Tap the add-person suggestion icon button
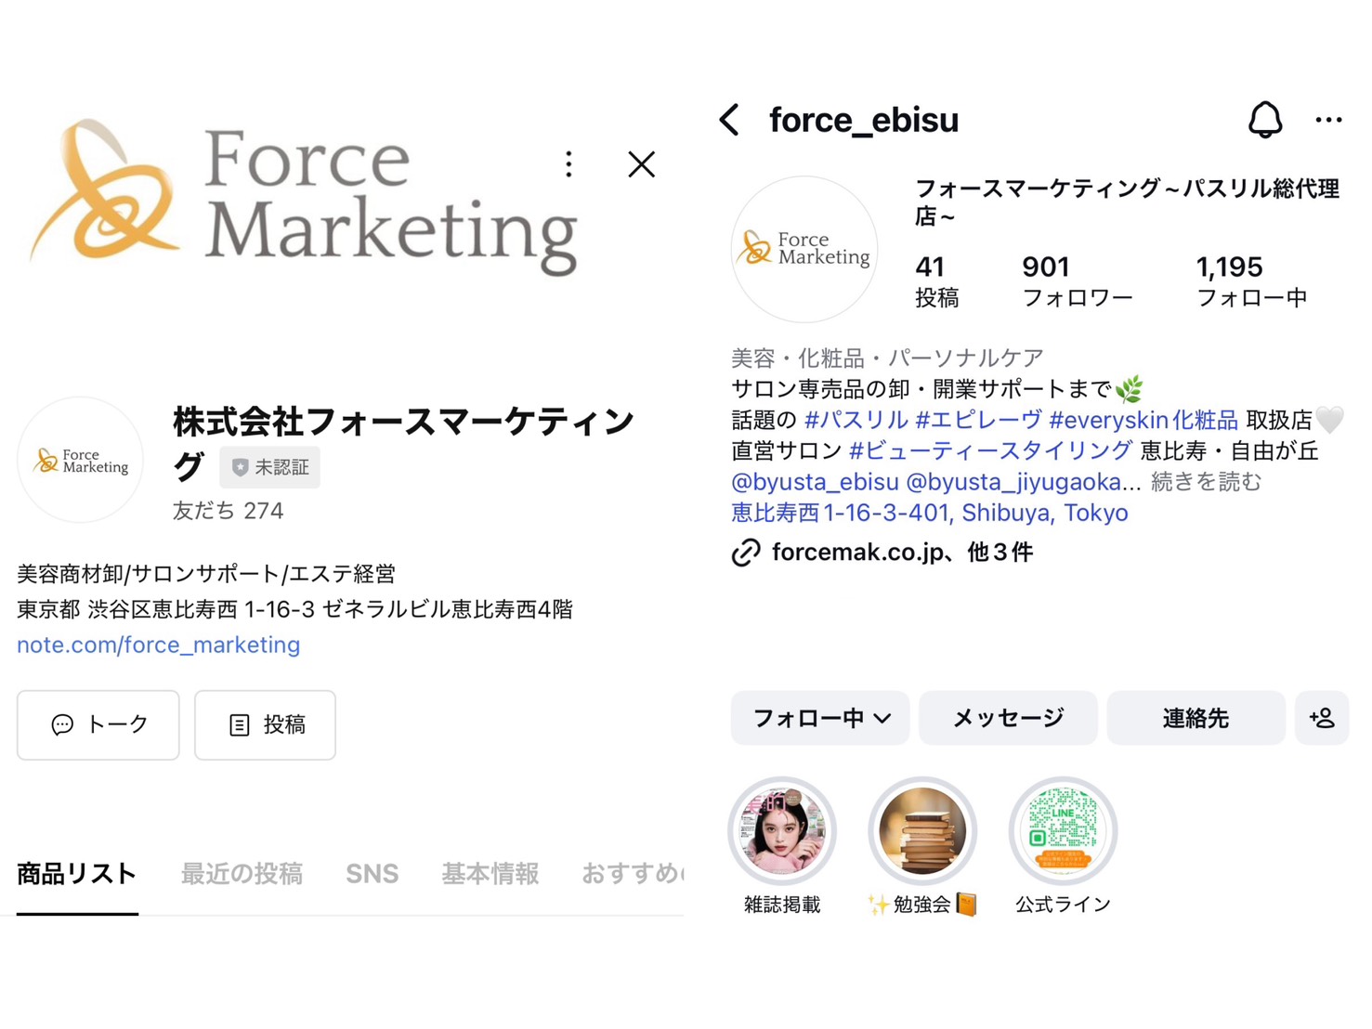The width and height of the screenshot is (1372, 1029). [x=1322, y=718]
